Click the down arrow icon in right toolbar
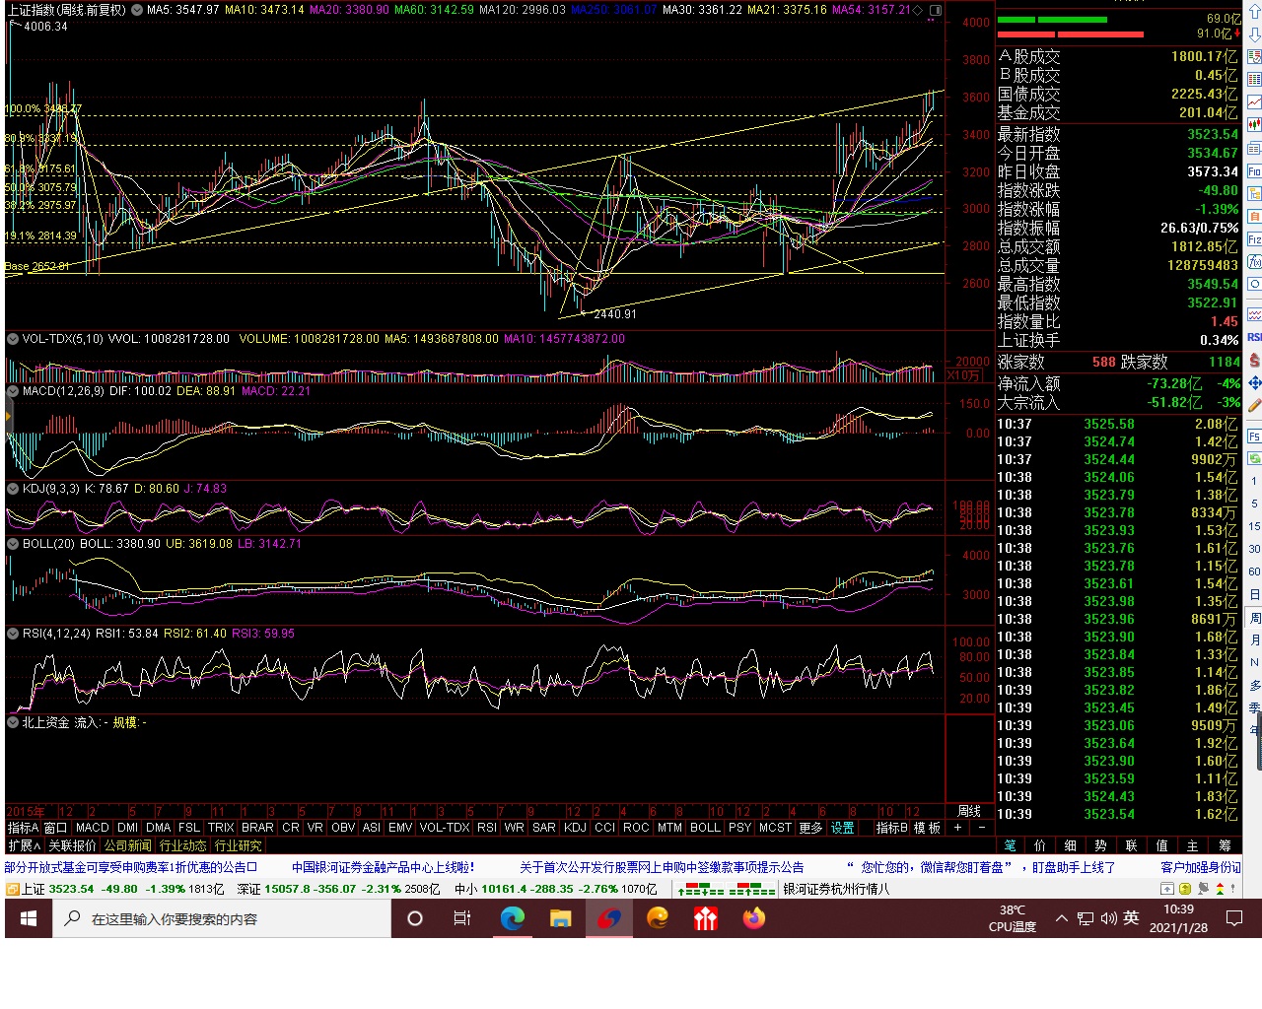The width and height of the screenshot is (1262, 1009). (x=1254, y=35)
